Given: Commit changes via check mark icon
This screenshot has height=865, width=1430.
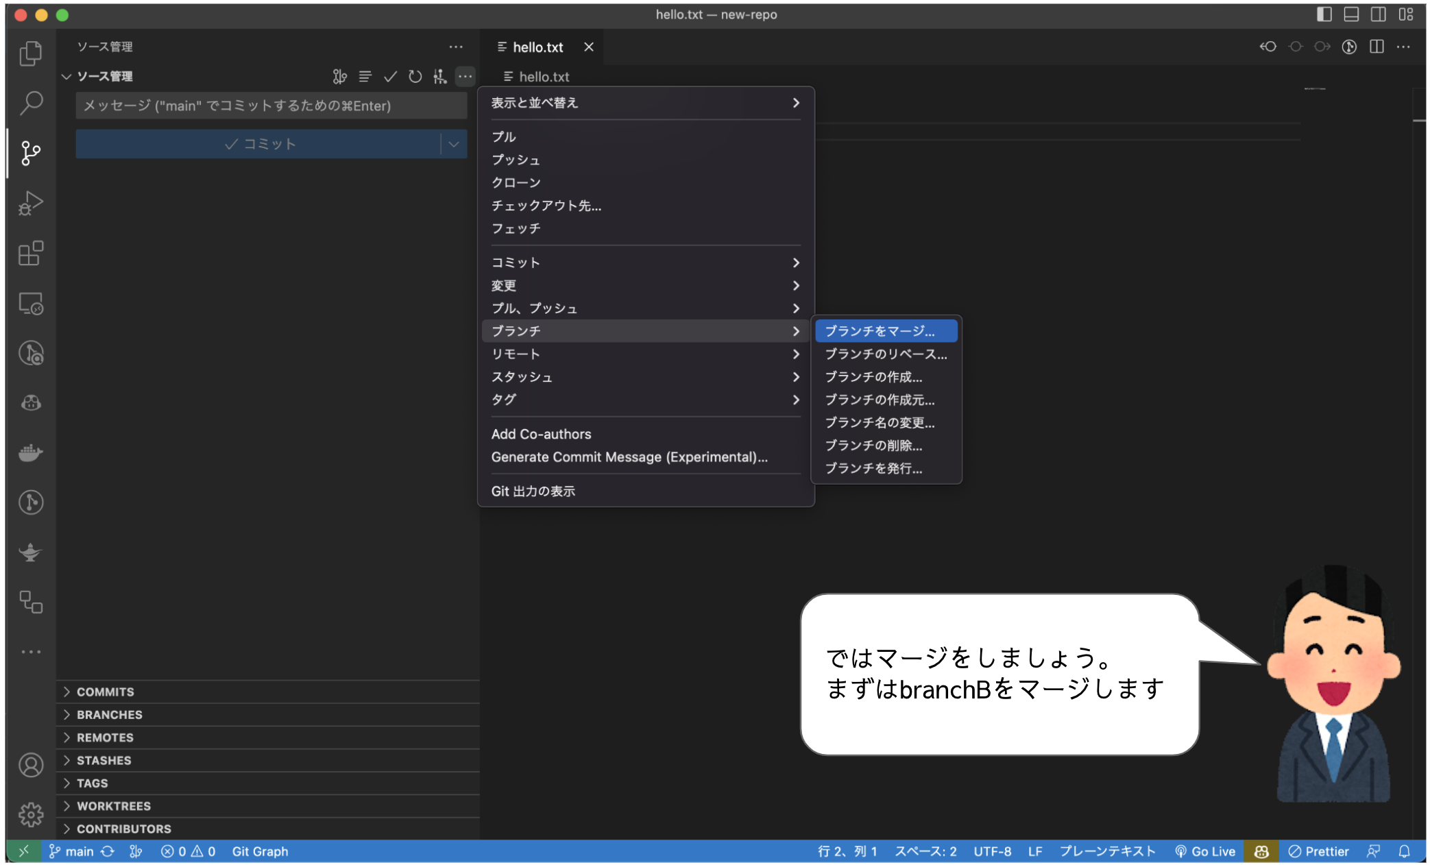Looking at the screenshot, I should click(x=391, y=76).
